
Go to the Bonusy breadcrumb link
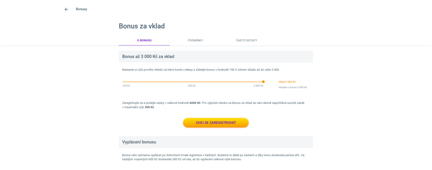pos(81,9)
